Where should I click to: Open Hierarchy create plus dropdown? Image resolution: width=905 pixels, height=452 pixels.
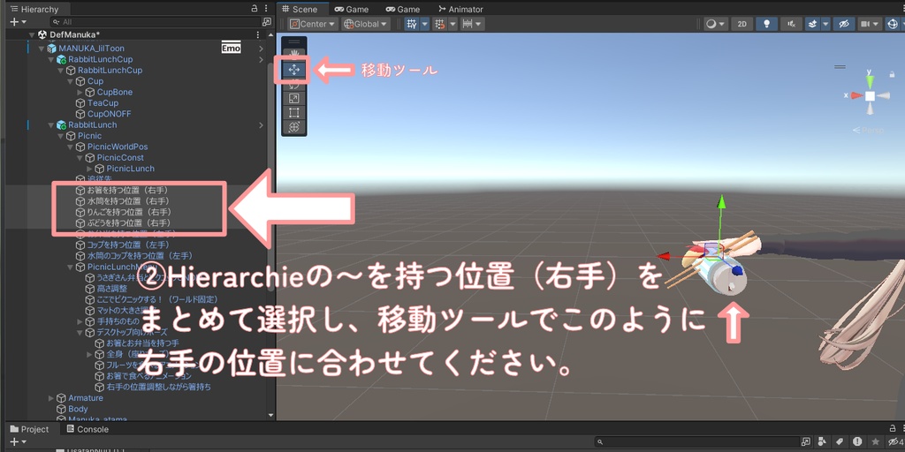point(18,22)
